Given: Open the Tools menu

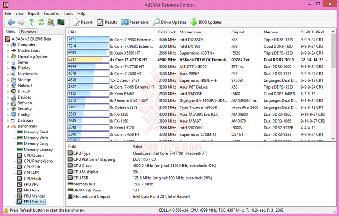Looking at the screenshot, I should [68, 13].
